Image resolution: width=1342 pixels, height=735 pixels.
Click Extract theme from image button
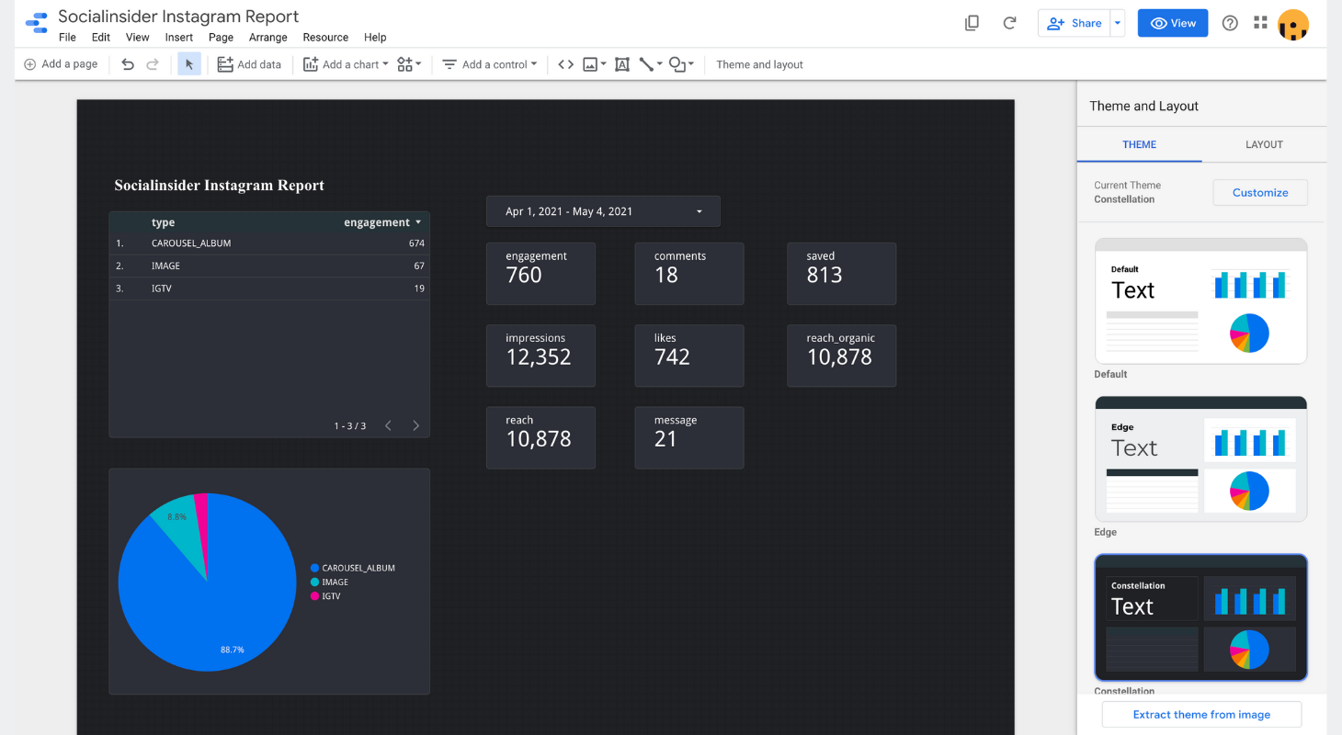(x=1201, y=715)
